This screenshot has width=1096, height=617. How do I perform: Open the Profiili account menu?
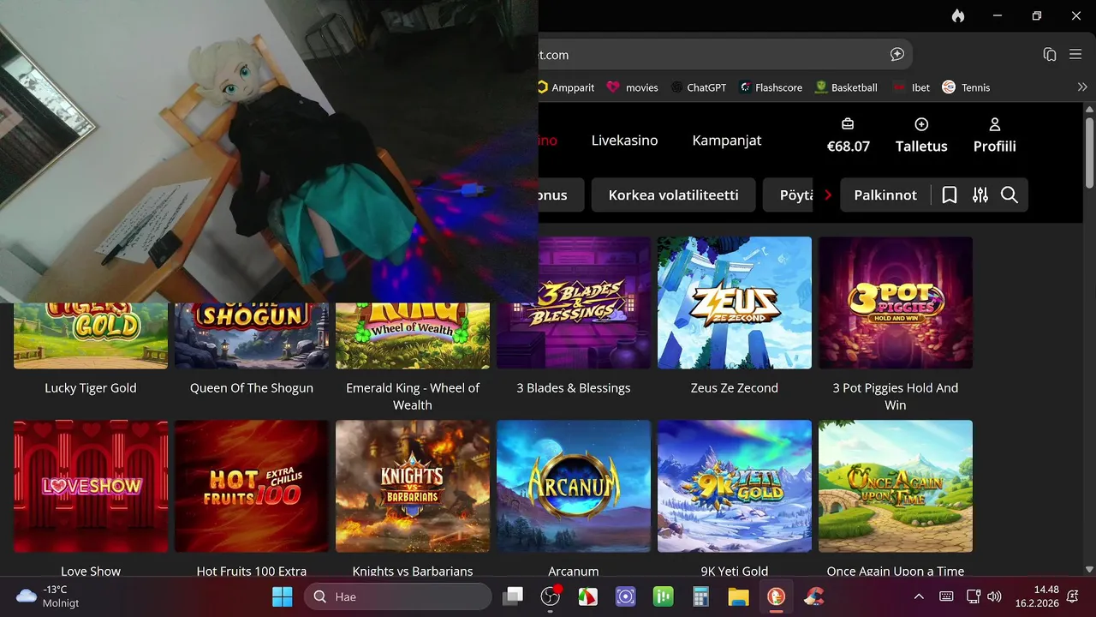click(995, 135)
